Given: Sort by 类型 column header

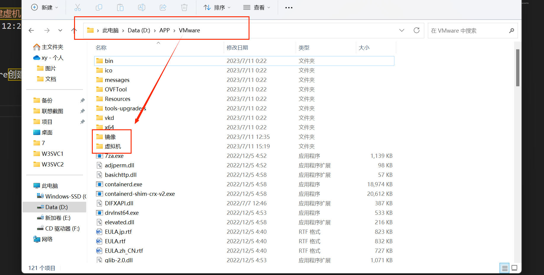Looking at the screenshot, I should point(304,47).
